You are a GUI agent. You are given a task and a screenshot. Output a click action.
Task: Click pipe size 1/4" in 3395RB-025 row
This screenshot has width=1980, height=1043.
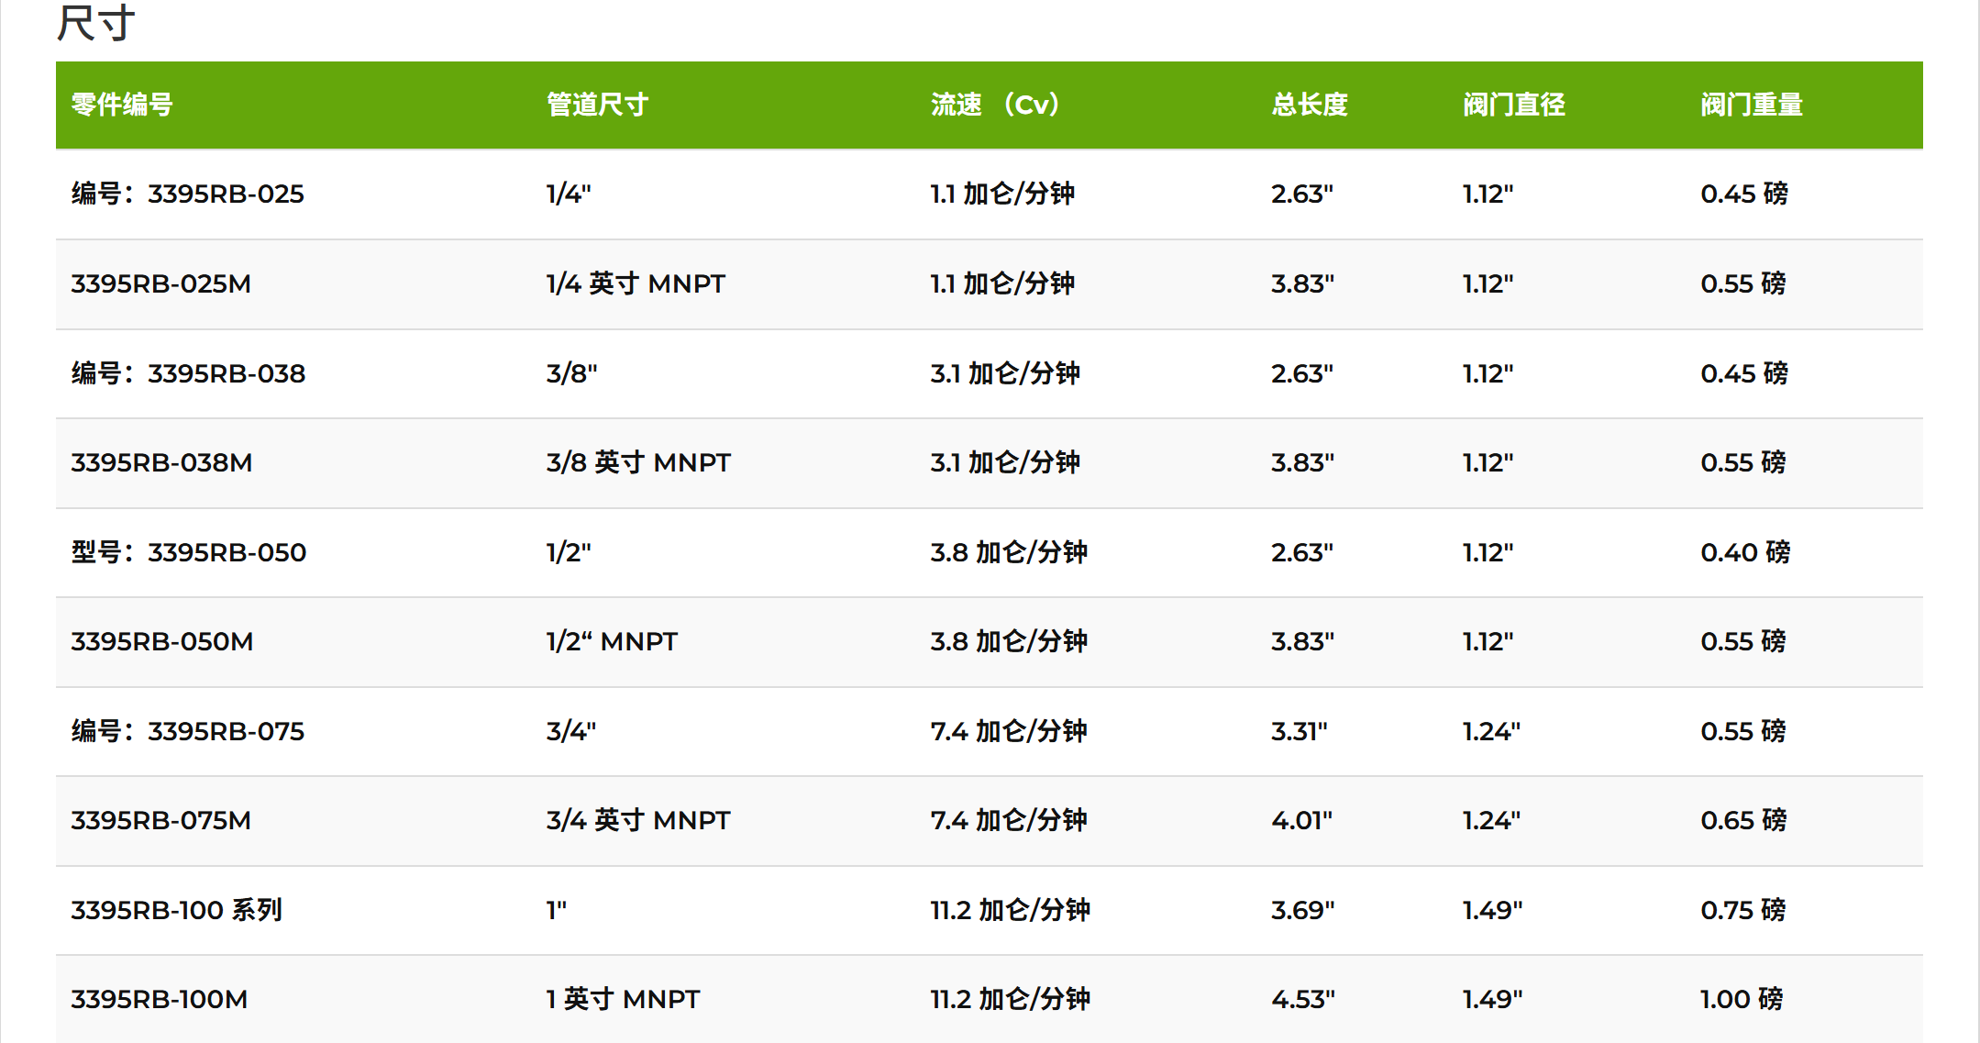click(x=568, y=194)
